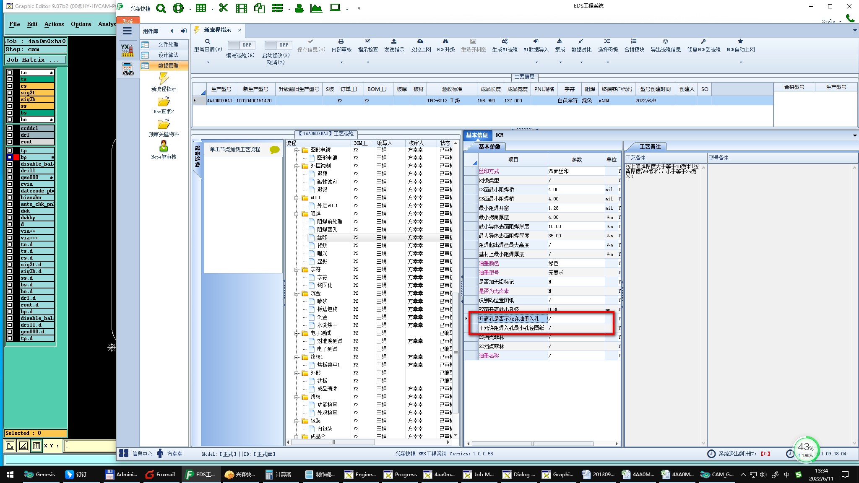Image resolution: width=859 pixels, height=483 pixels.
Task: Click the Nope单审核 person icon
Action: (164, 146)
